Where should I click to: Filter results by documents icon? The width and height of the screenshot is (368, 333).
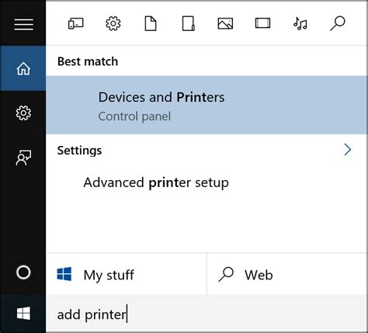[151, 23]
